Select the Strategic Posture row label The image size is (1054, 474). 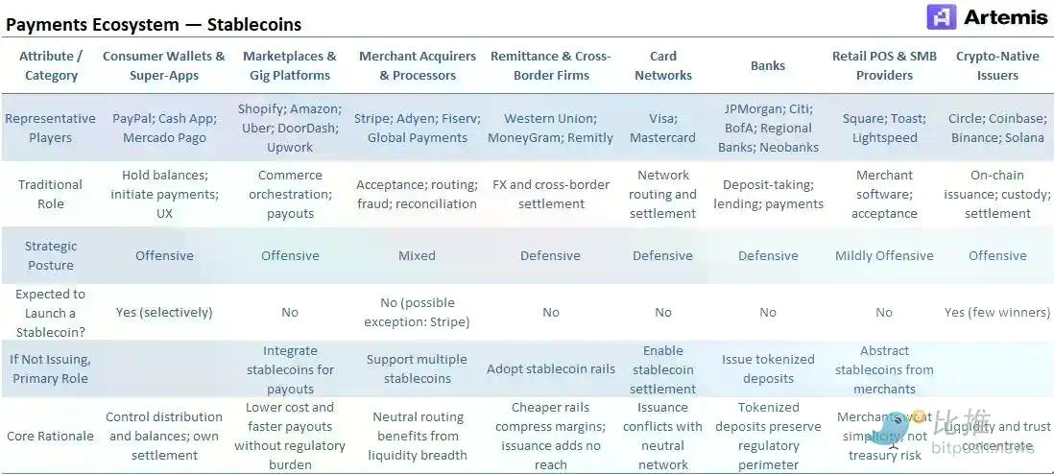(x=50, y=255)
